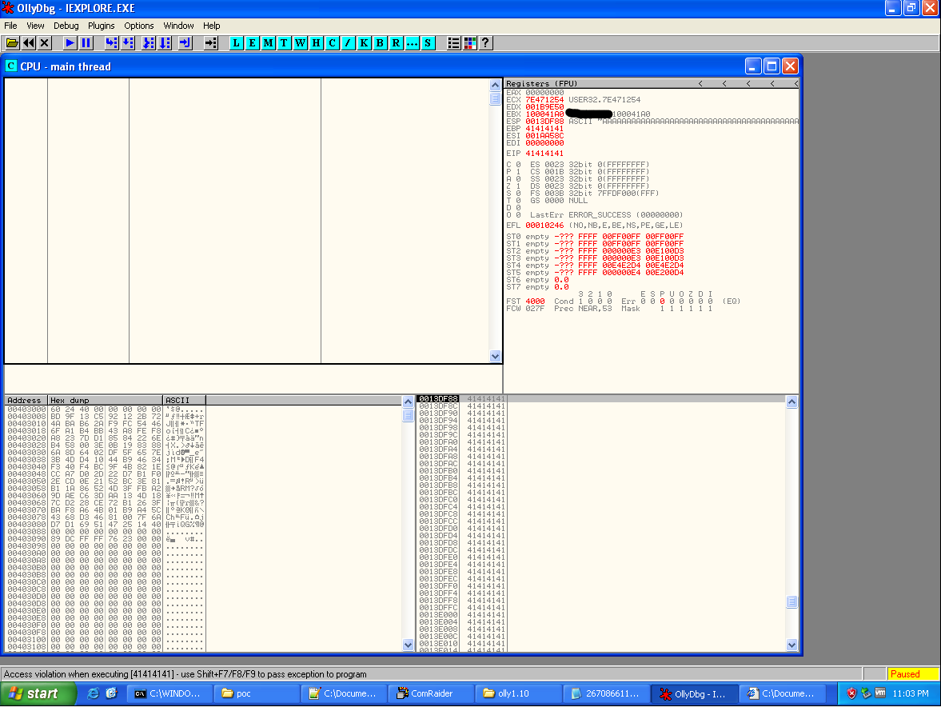
Task: Show References window via R icon
Action: pos(396,42)
